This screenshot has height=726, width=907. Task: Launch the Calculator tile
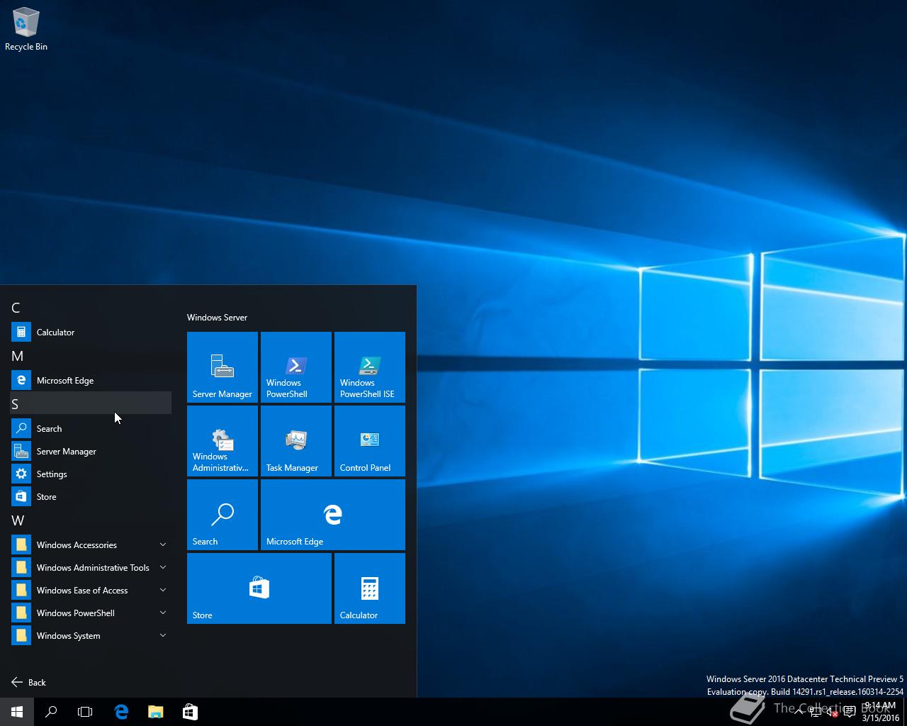370,588
